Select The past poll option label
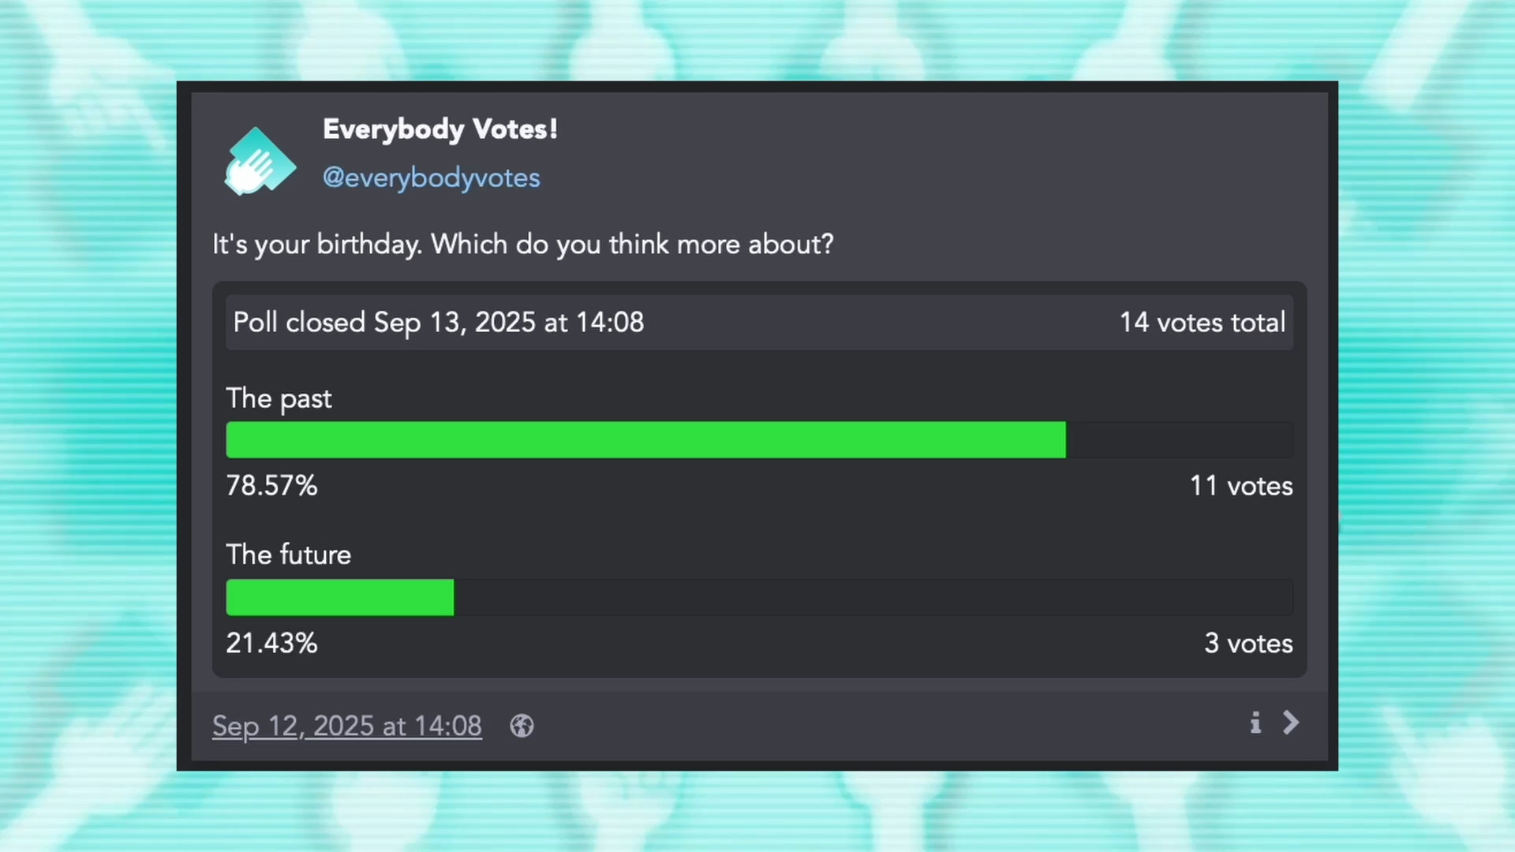1515x852 pixels. click(279, 399)
